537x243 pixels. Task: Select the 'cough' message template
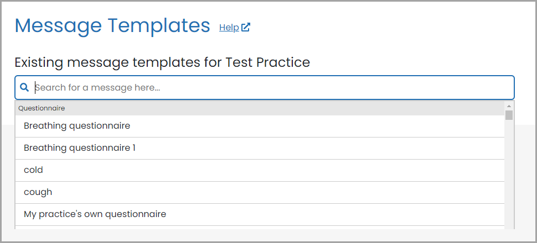pyautogui.click(x=260, y=192)
